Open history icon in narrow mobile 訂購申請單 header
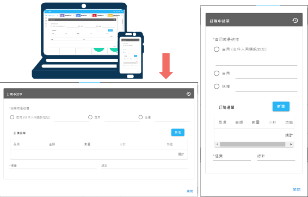Image resolution: width=308 pixels, height=197 pixels. click(x=295, y=21)
